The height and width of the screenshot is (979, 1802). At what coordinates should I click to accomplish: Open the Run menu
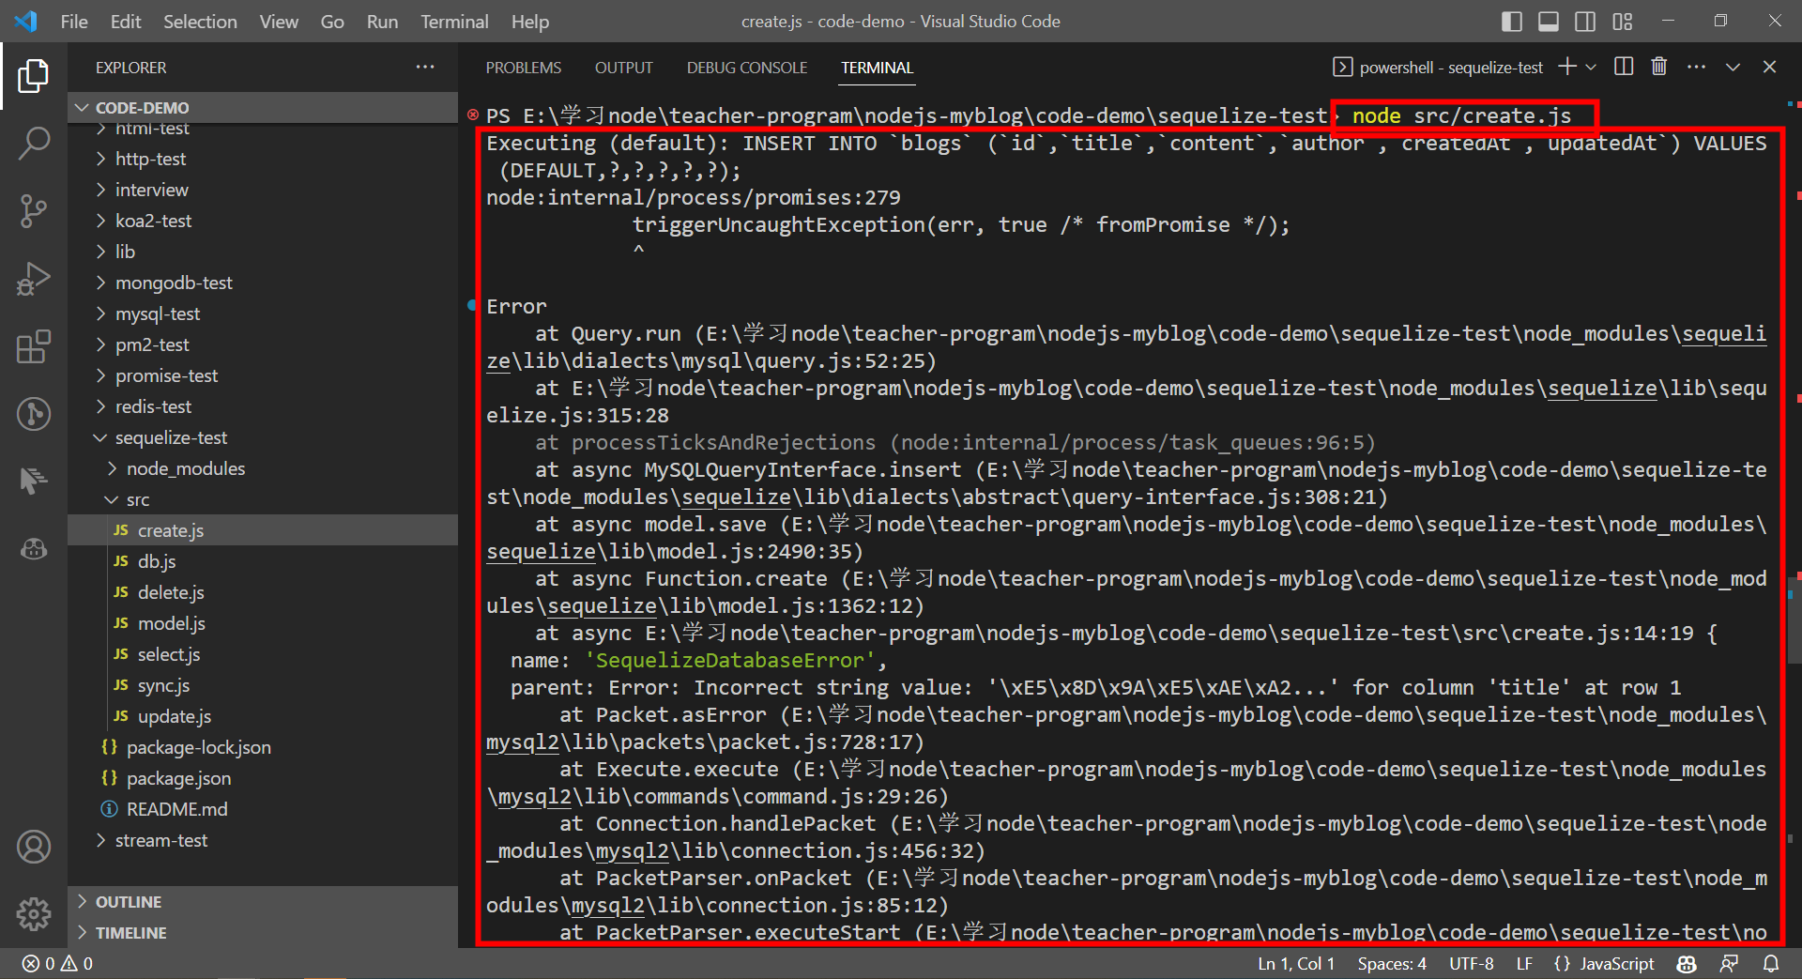point(382,22)
